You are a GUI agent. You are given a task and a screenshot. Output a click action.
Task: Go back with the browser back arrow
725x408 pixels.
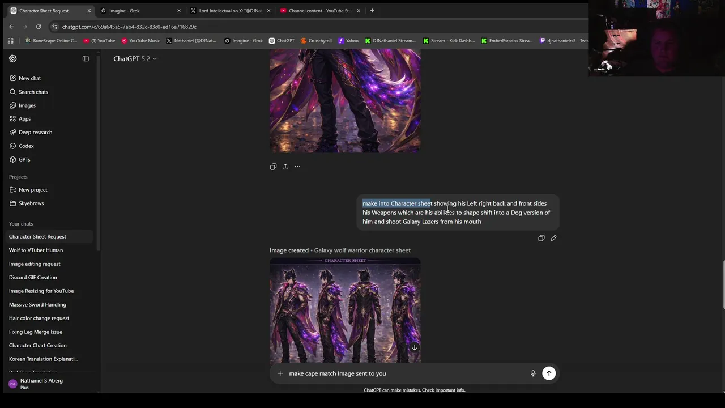click(x=11, y=27)
